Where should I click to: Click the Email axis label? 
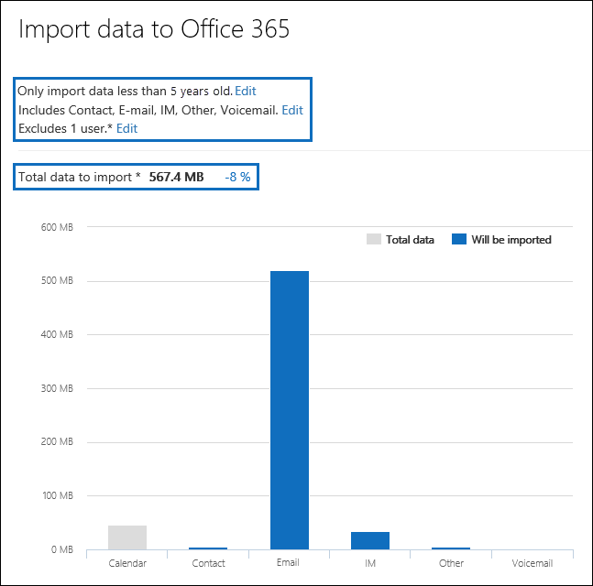point(290,563)
